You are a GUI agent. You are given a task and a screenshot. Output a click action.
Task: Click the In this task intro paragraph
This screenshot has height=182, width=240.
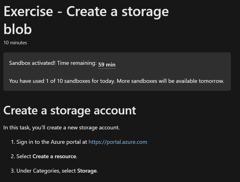62,128
